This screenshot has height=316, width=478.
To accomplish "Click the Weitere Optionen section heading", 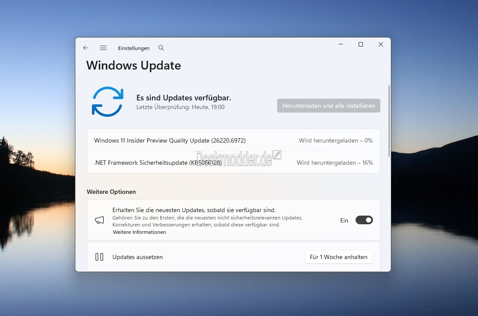I will [111, 192].
